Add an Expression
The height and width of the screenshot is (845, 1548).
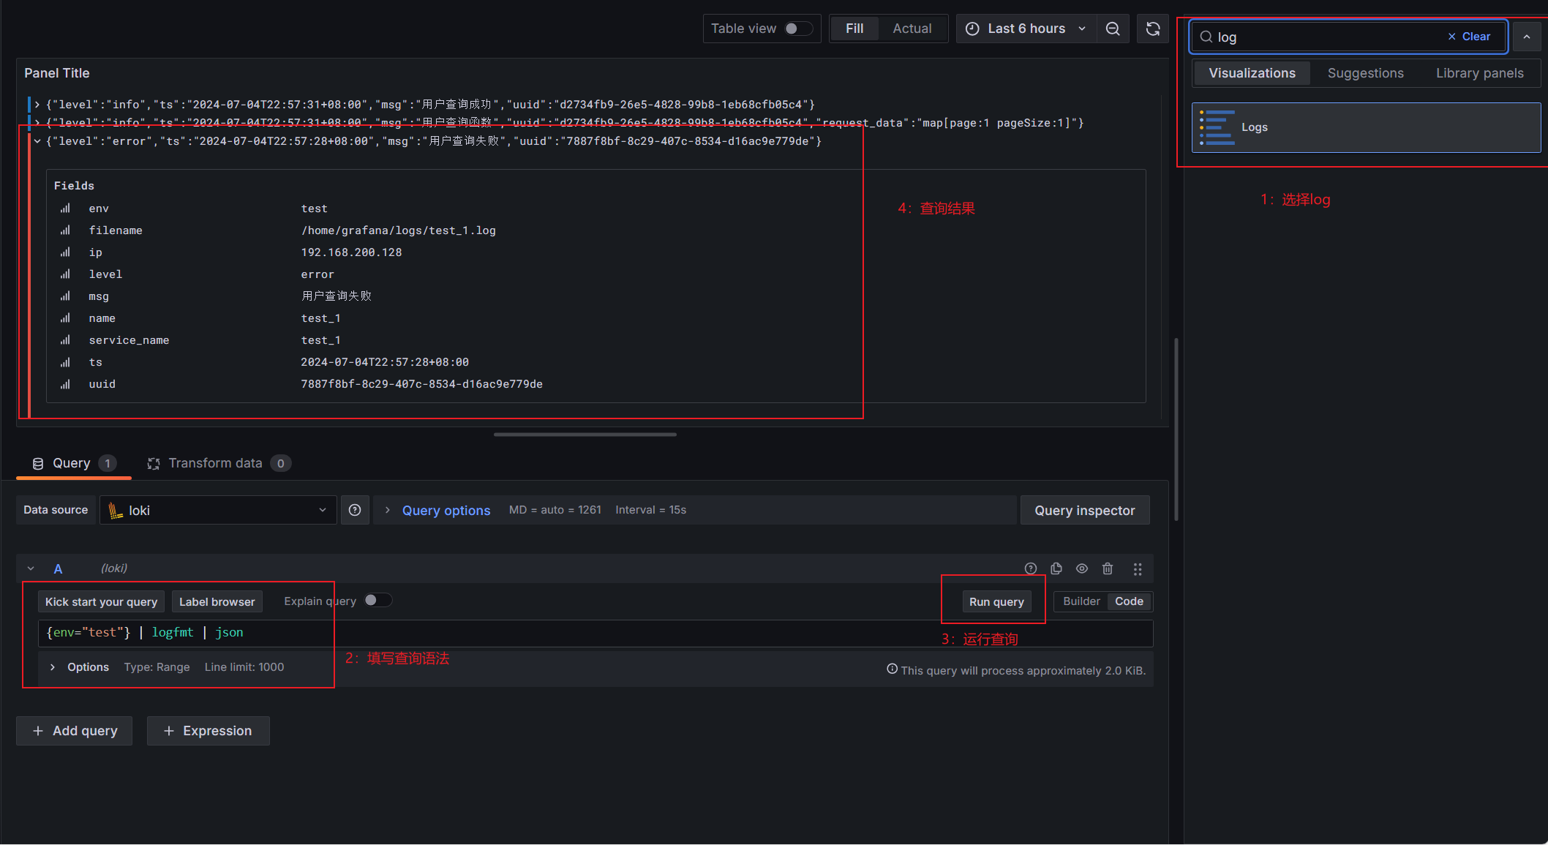coord(208,731)
